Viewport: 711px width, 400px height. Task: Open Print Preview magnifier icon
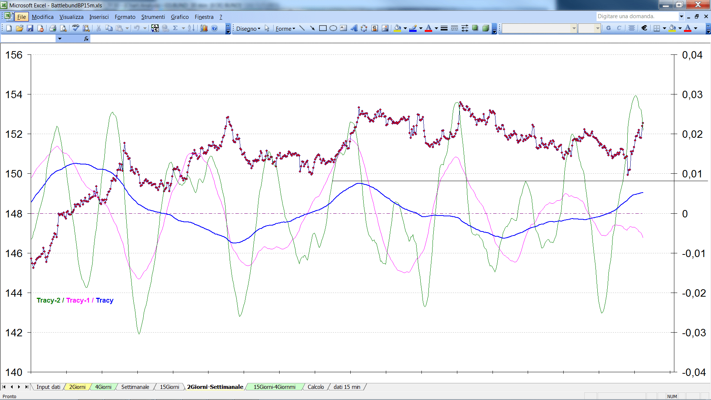(x=63, y=28)
